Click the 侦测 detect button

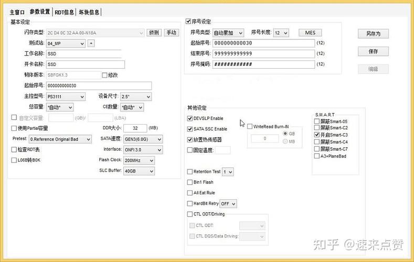tap(154, 32)
